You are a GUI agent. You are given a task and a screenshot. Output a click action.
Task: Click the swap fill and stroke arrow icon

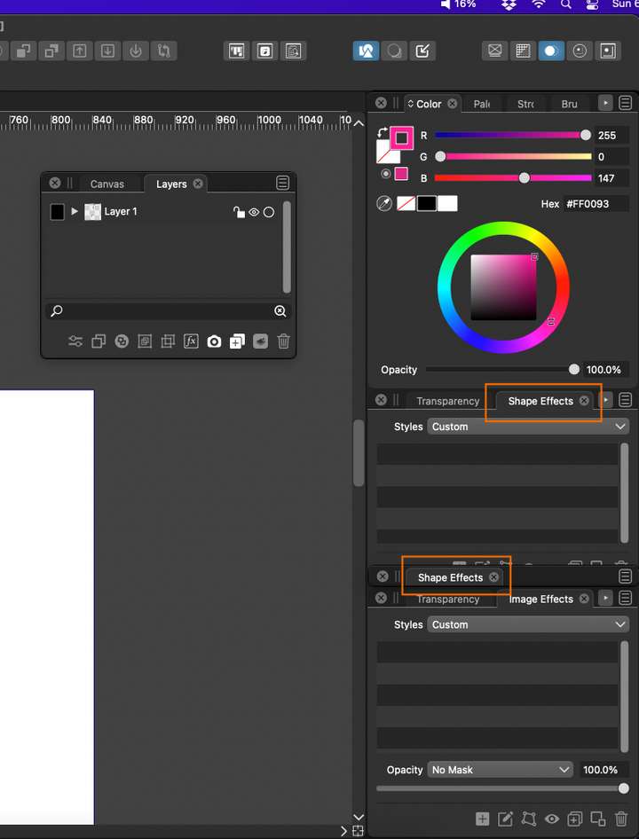(x=383, y=133)
